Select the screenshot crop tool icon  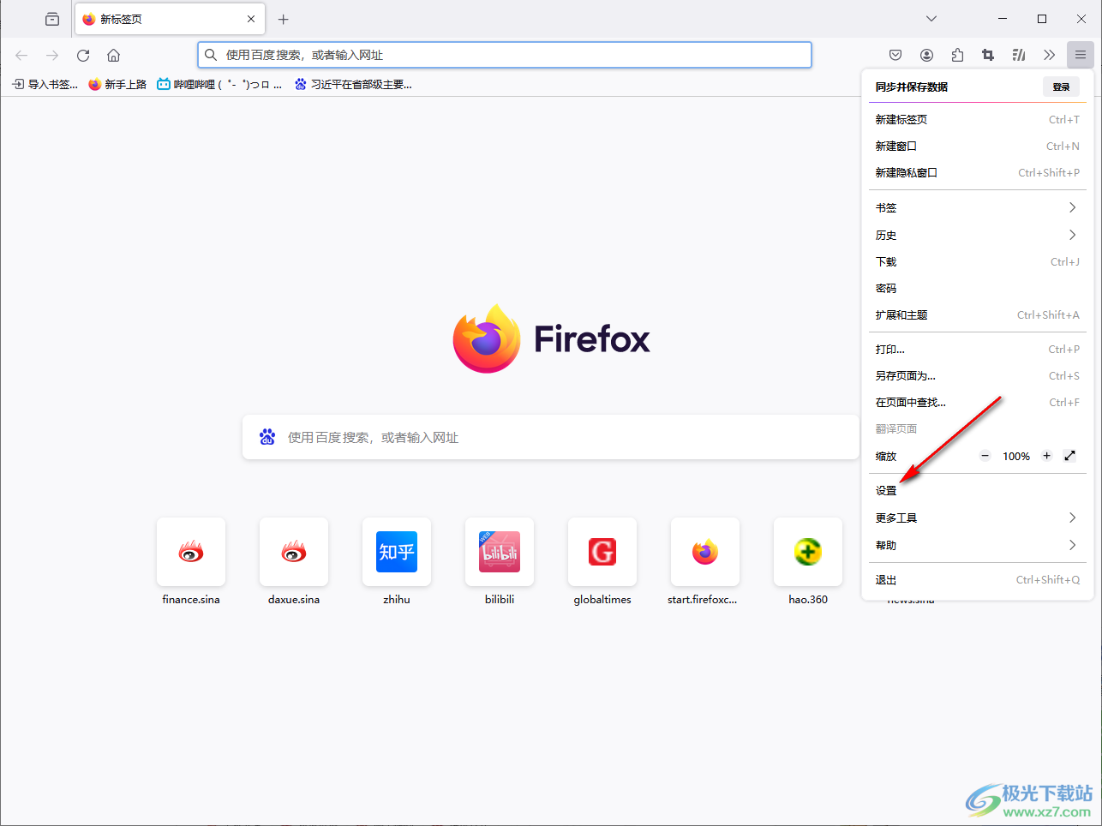(x=988, y=55)
